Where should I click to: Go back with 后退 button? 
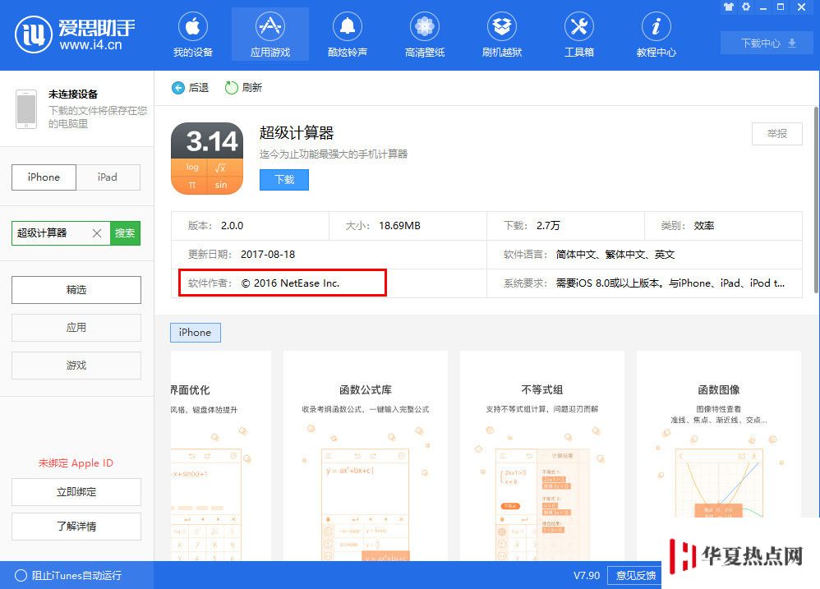(190, 87)
